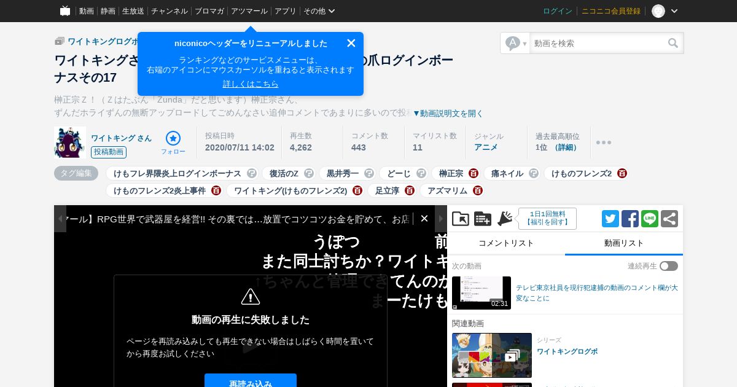This screenshot has height=387, width=737.
Task: Click the 福引を回す free lottery button
Action: tap(547, 219)
